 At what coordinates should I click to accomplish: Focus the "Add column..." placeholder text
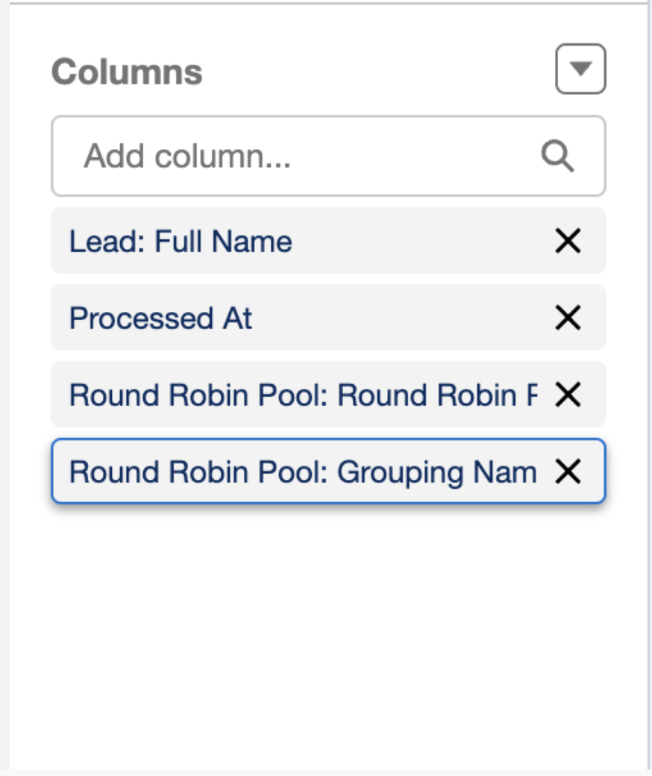(186, 157)
